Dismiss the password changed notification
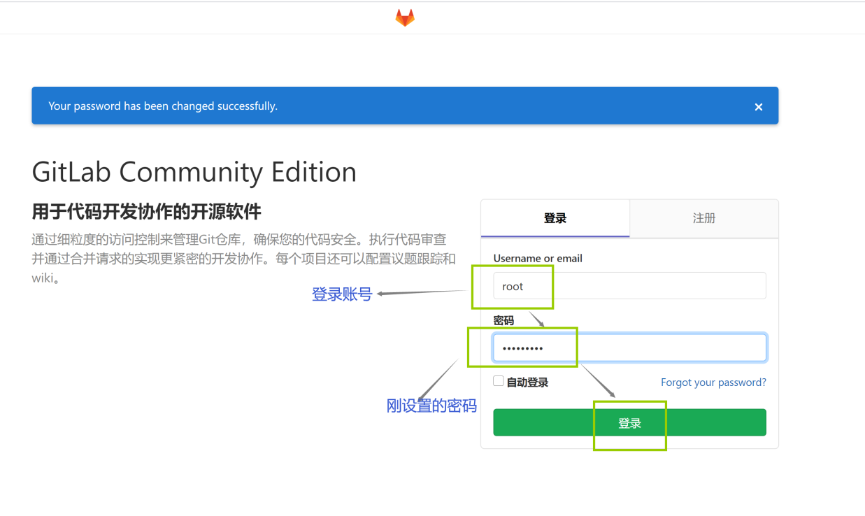The image size is (865, 516). click(758, 107)
